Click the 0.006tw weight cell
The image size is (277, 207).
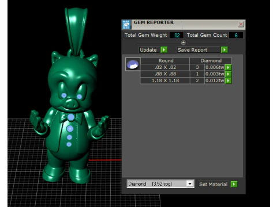tap(215, 67)
